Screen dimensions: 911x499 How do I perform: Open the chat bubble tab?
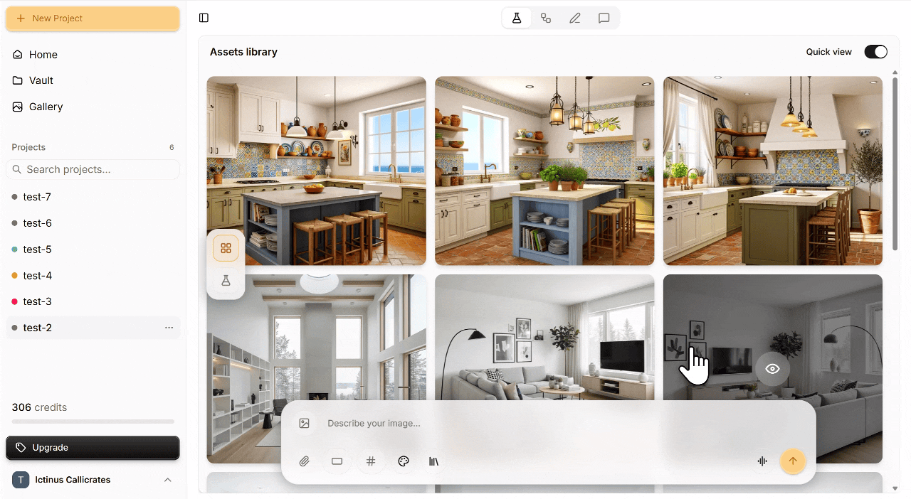(x=604, y=18)
